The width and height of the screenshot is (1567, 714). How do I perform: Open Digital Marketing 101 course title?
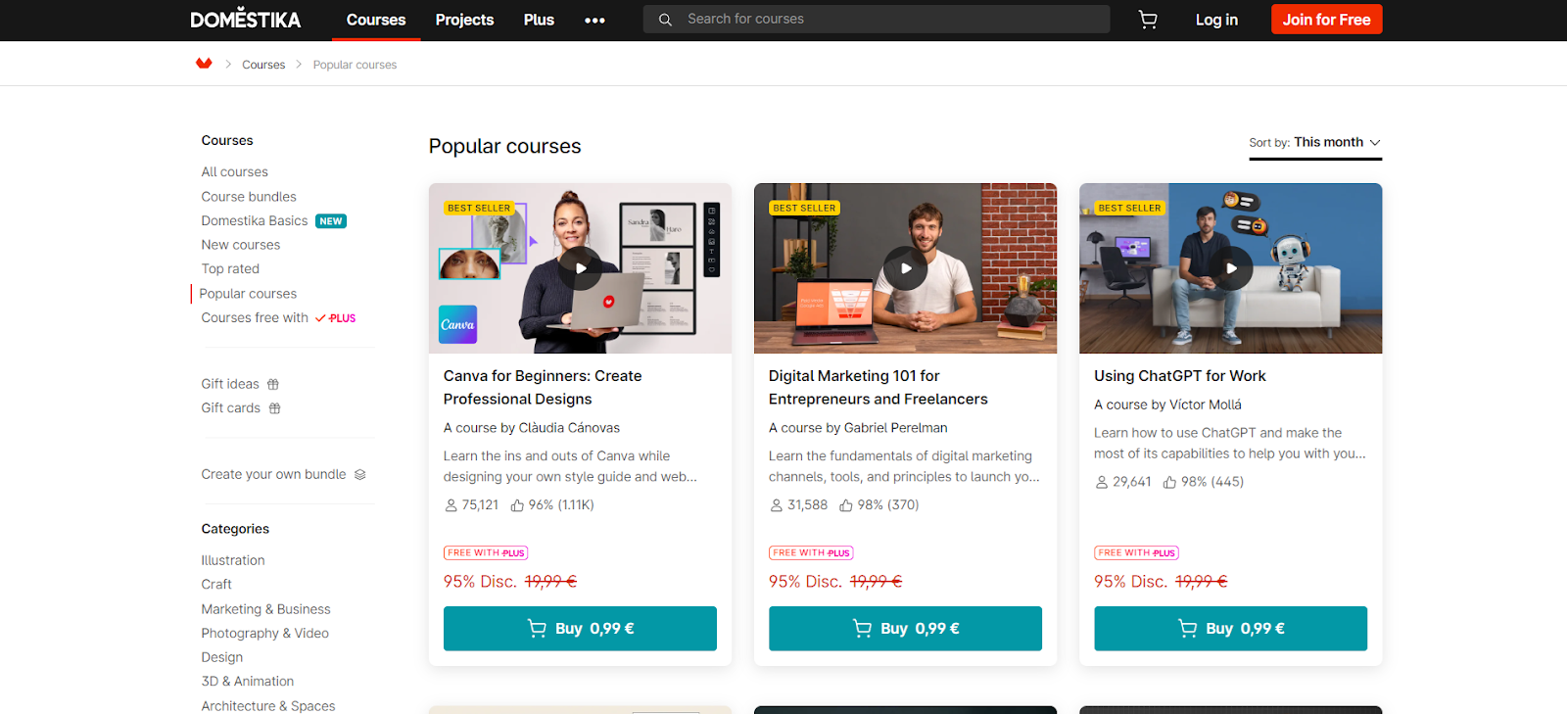click(x=878, y=388)
